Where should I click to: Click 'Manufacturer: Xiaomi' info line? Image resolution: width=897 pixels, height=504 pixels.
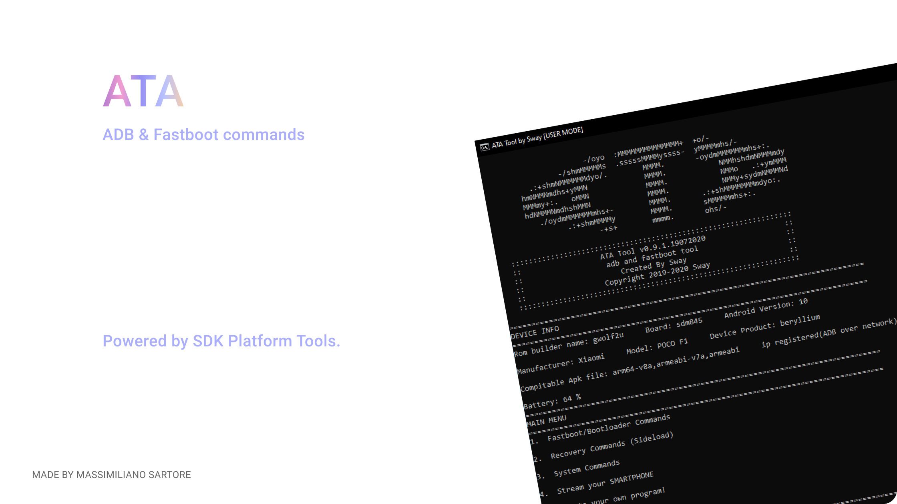(x=561, y=364)
